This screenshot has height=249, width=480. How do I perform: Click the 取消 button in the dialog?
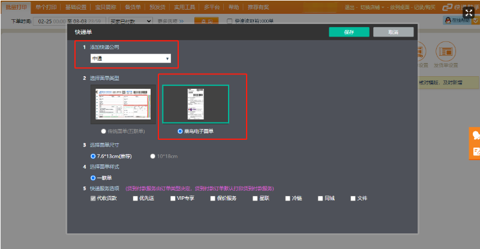point(394,32)
